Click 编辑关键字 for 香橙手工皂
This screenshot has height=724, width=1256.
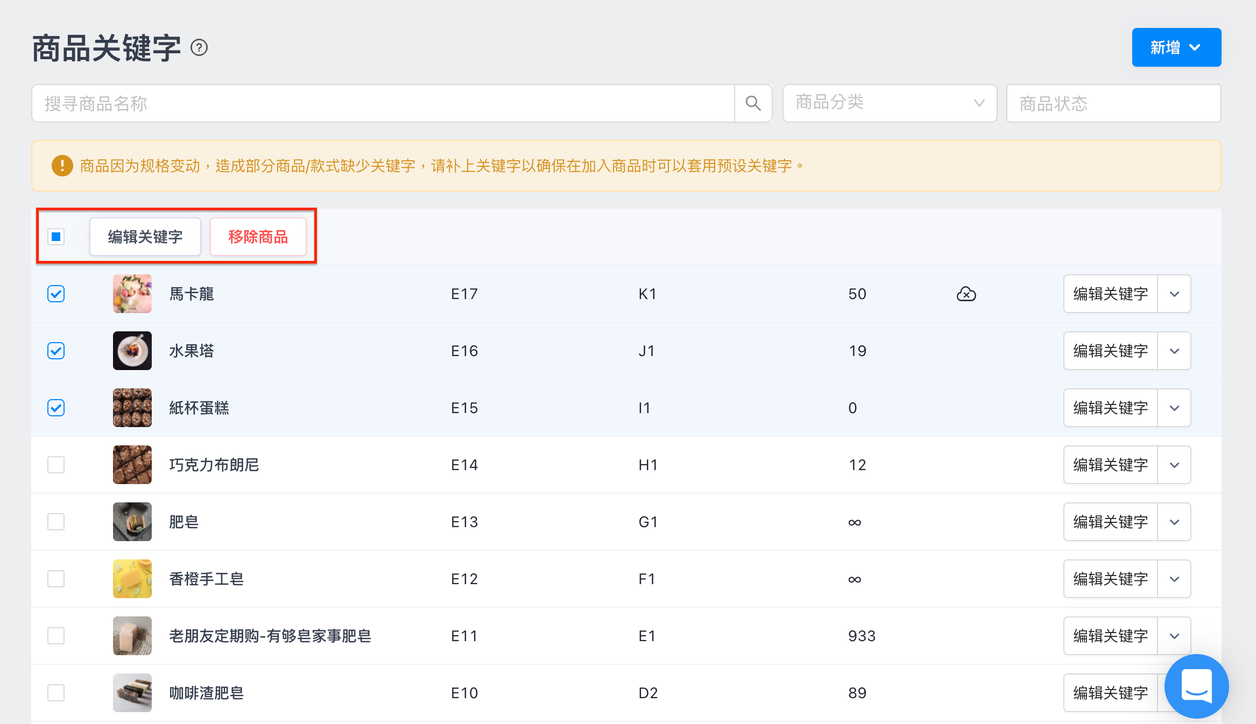tap(1111, 579)
